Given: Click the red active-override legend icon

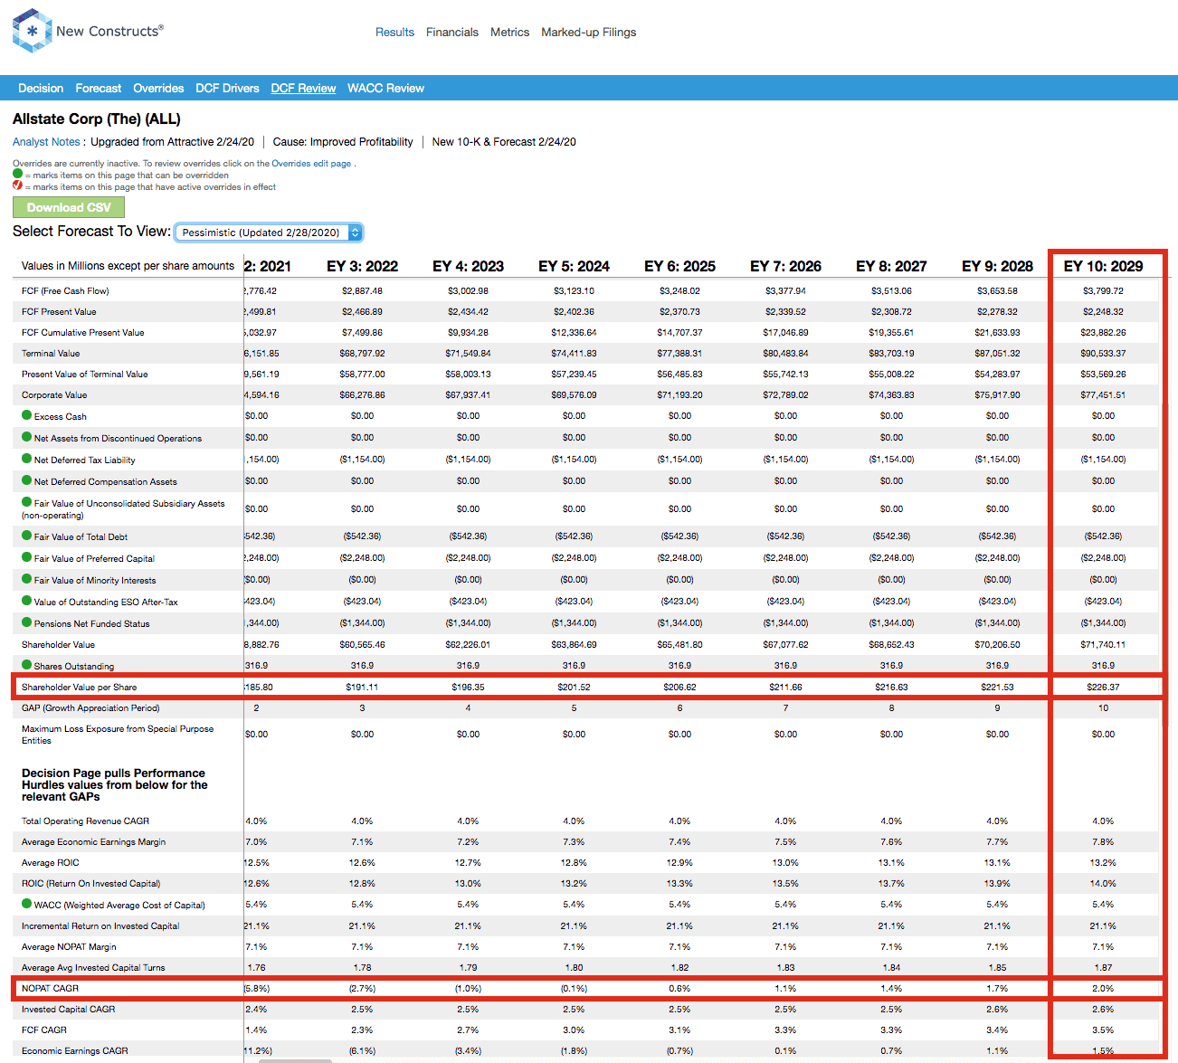Looking at the screenshot, I should pos(17,185).
